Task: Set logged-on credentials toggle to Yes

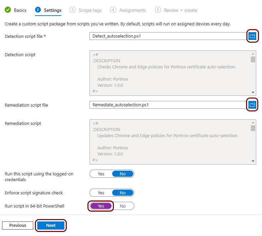Action: [101, 174]
